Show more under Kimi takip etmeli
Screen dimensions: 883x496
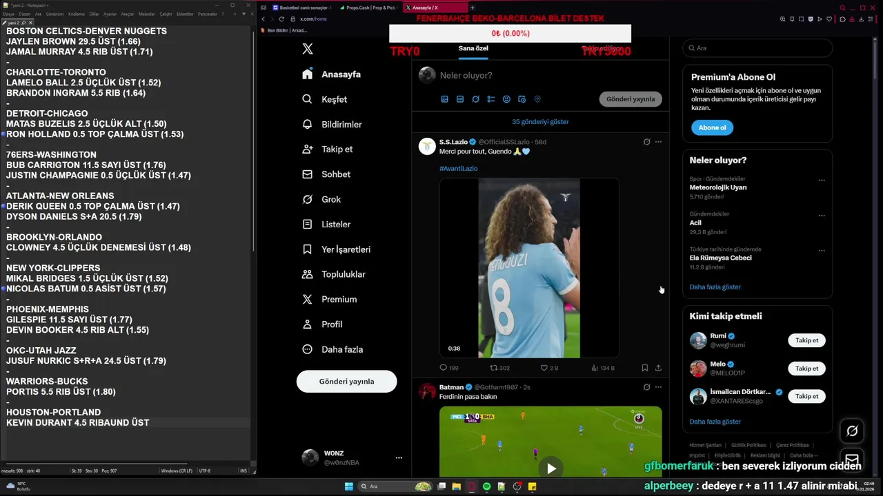pyautogui.click(x=715, y=422)
